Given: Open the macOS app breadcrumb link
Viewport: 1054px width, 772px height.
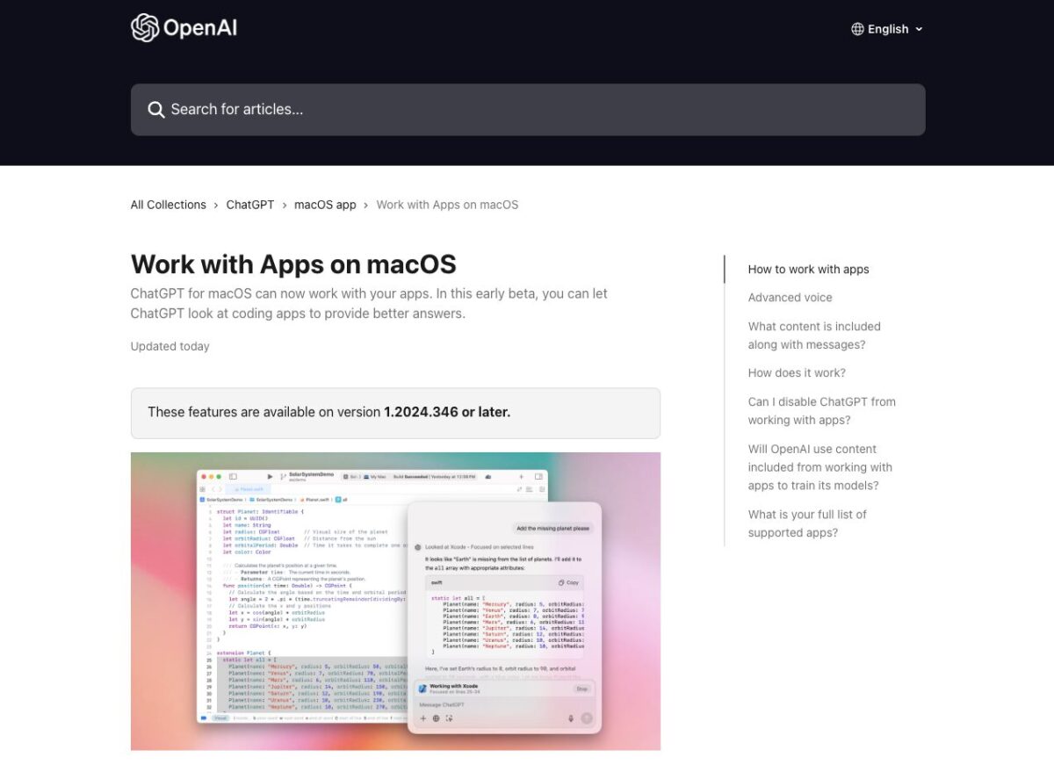Looking at the screenshot, I should (325, 204).
